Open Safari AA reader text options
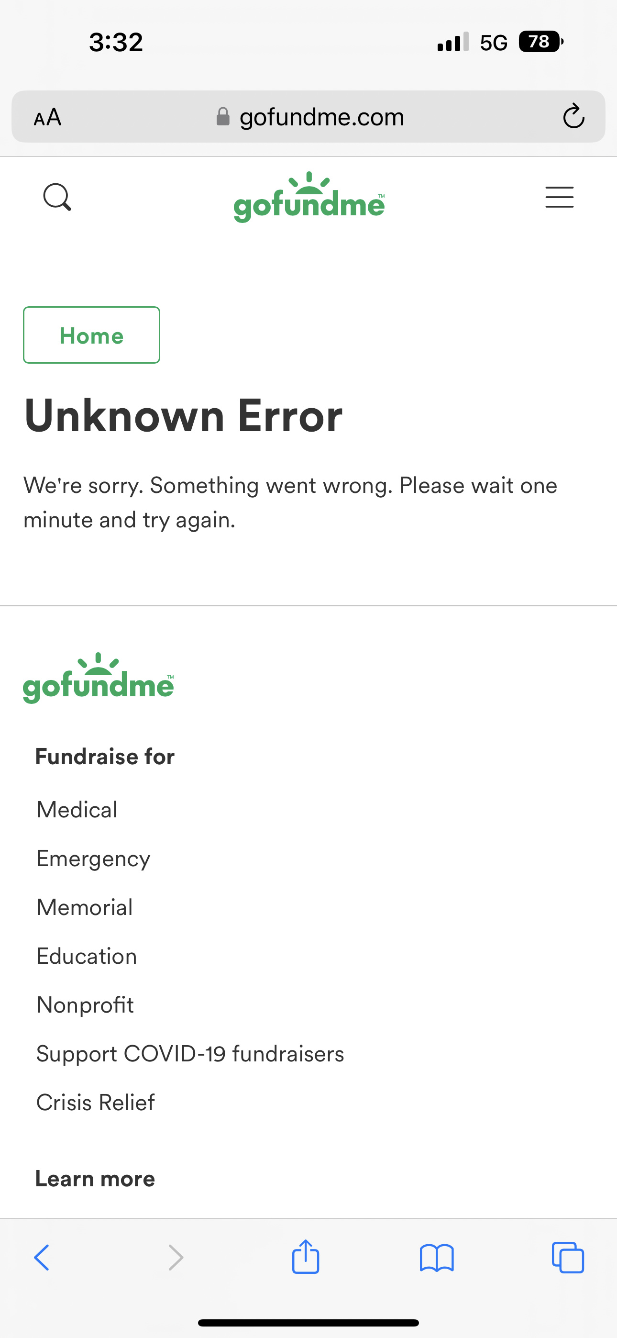 pyautogui.click(x=47, y=117)
